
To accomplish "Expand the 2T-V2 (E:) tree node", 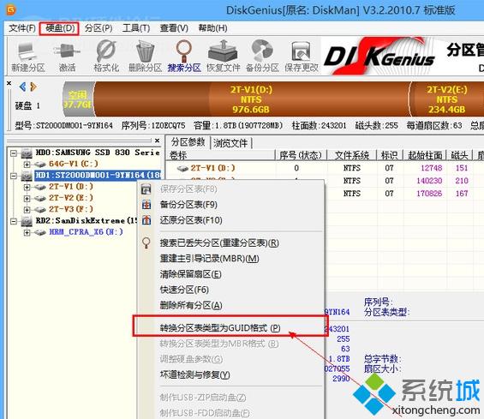I will click(x=27, y=198).
